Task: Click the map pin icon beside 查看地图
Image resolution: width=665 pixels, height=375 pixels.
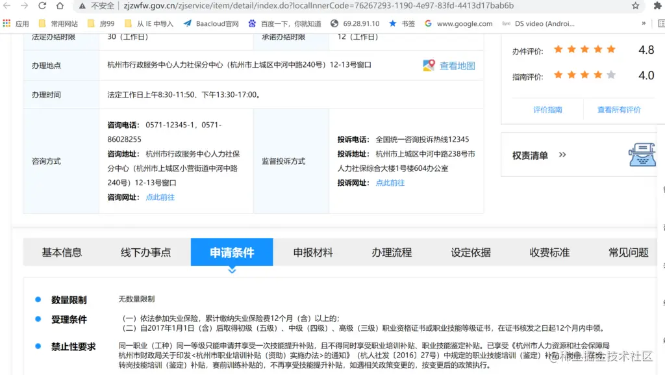Action: tap(429, 66)
